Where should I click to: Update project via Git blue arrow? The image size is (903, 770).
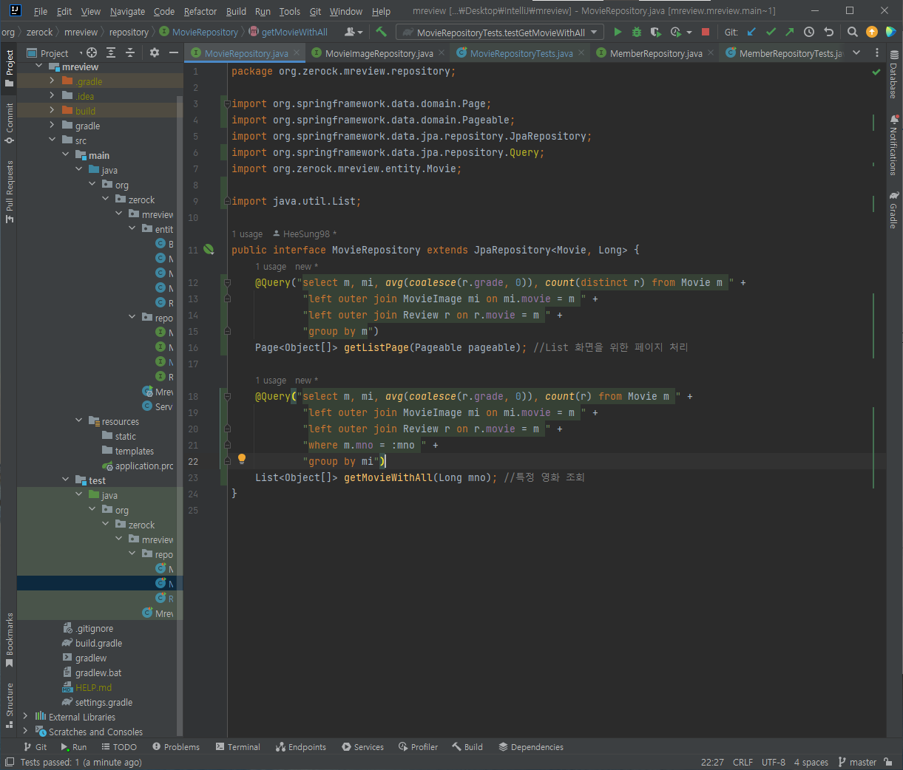point(751,32)
